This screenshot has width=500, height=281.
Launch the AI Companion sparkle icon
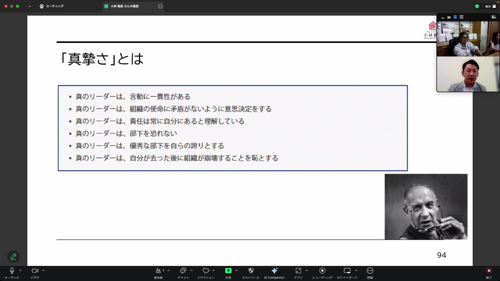(274, 271)
